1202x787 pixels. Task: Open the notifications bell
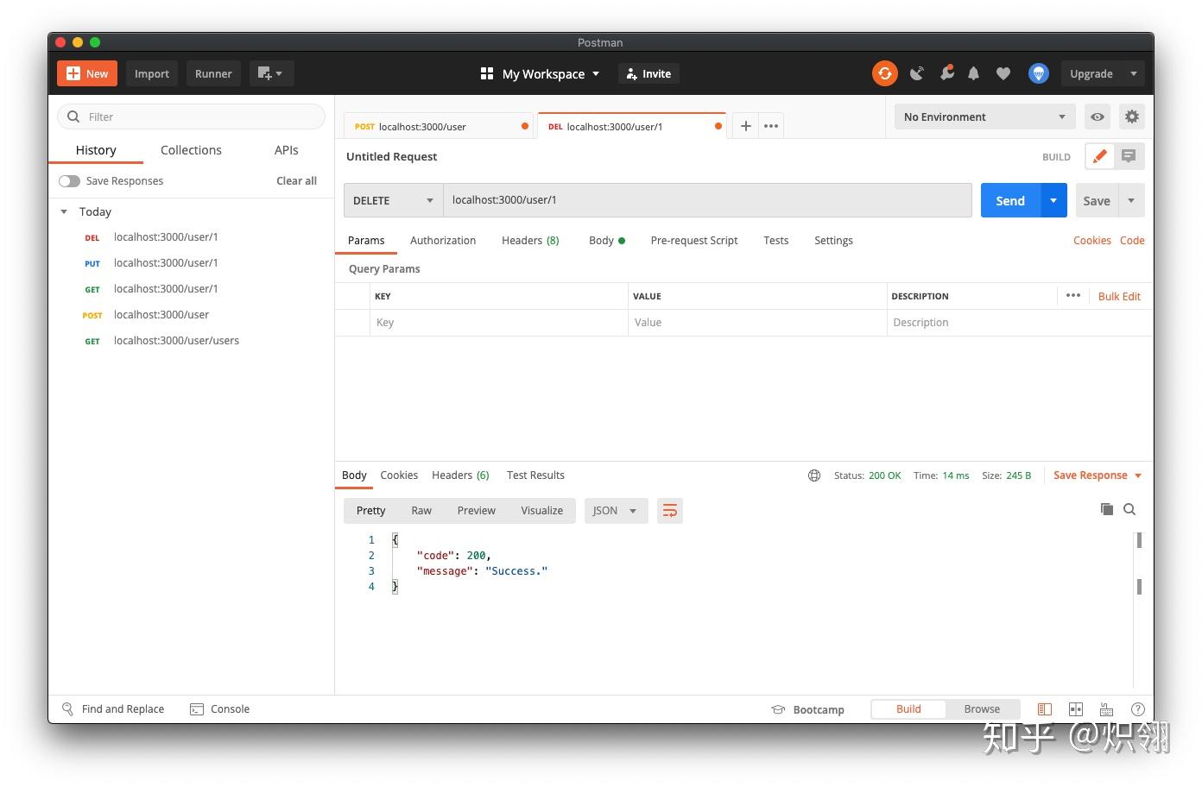coord(973,73)
